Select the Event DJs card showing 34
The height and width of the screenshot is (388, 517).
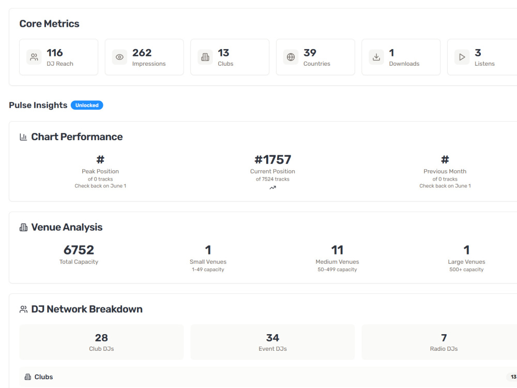click(272, 342)
